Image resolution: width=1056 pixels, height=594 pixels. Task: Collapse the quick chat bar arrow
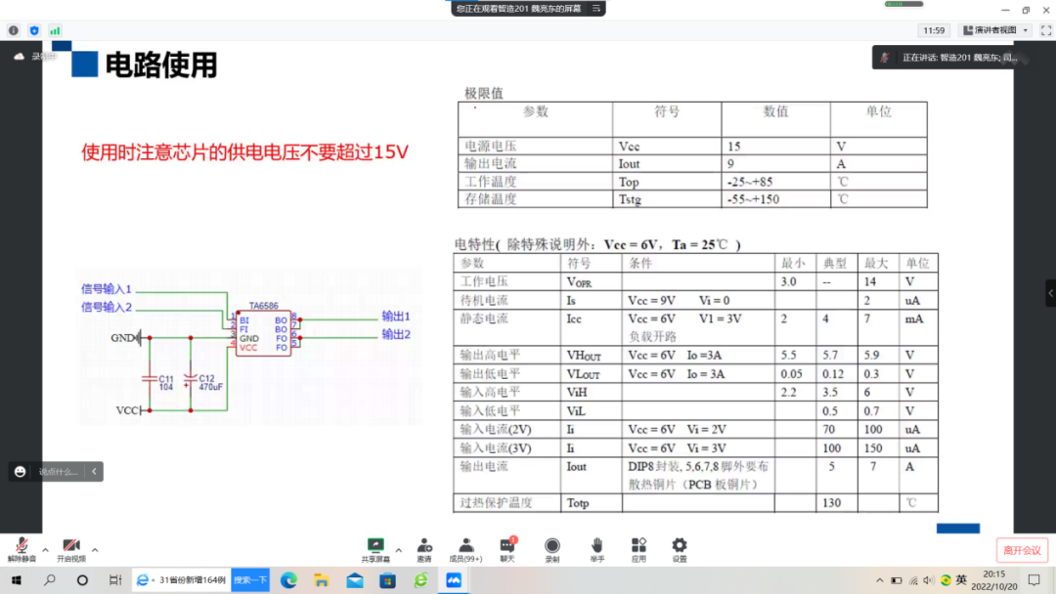coord(94,472)
